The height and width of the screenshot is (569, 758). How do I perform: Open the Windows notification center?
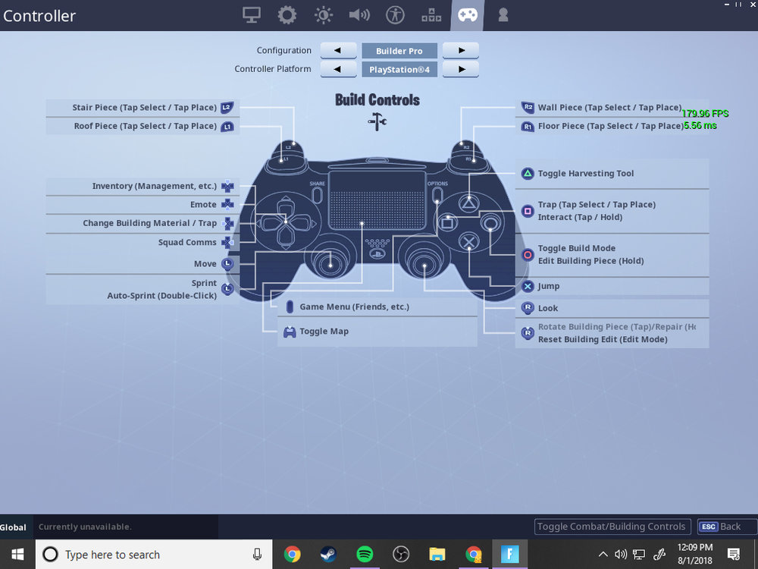click(x=734, y=555)
